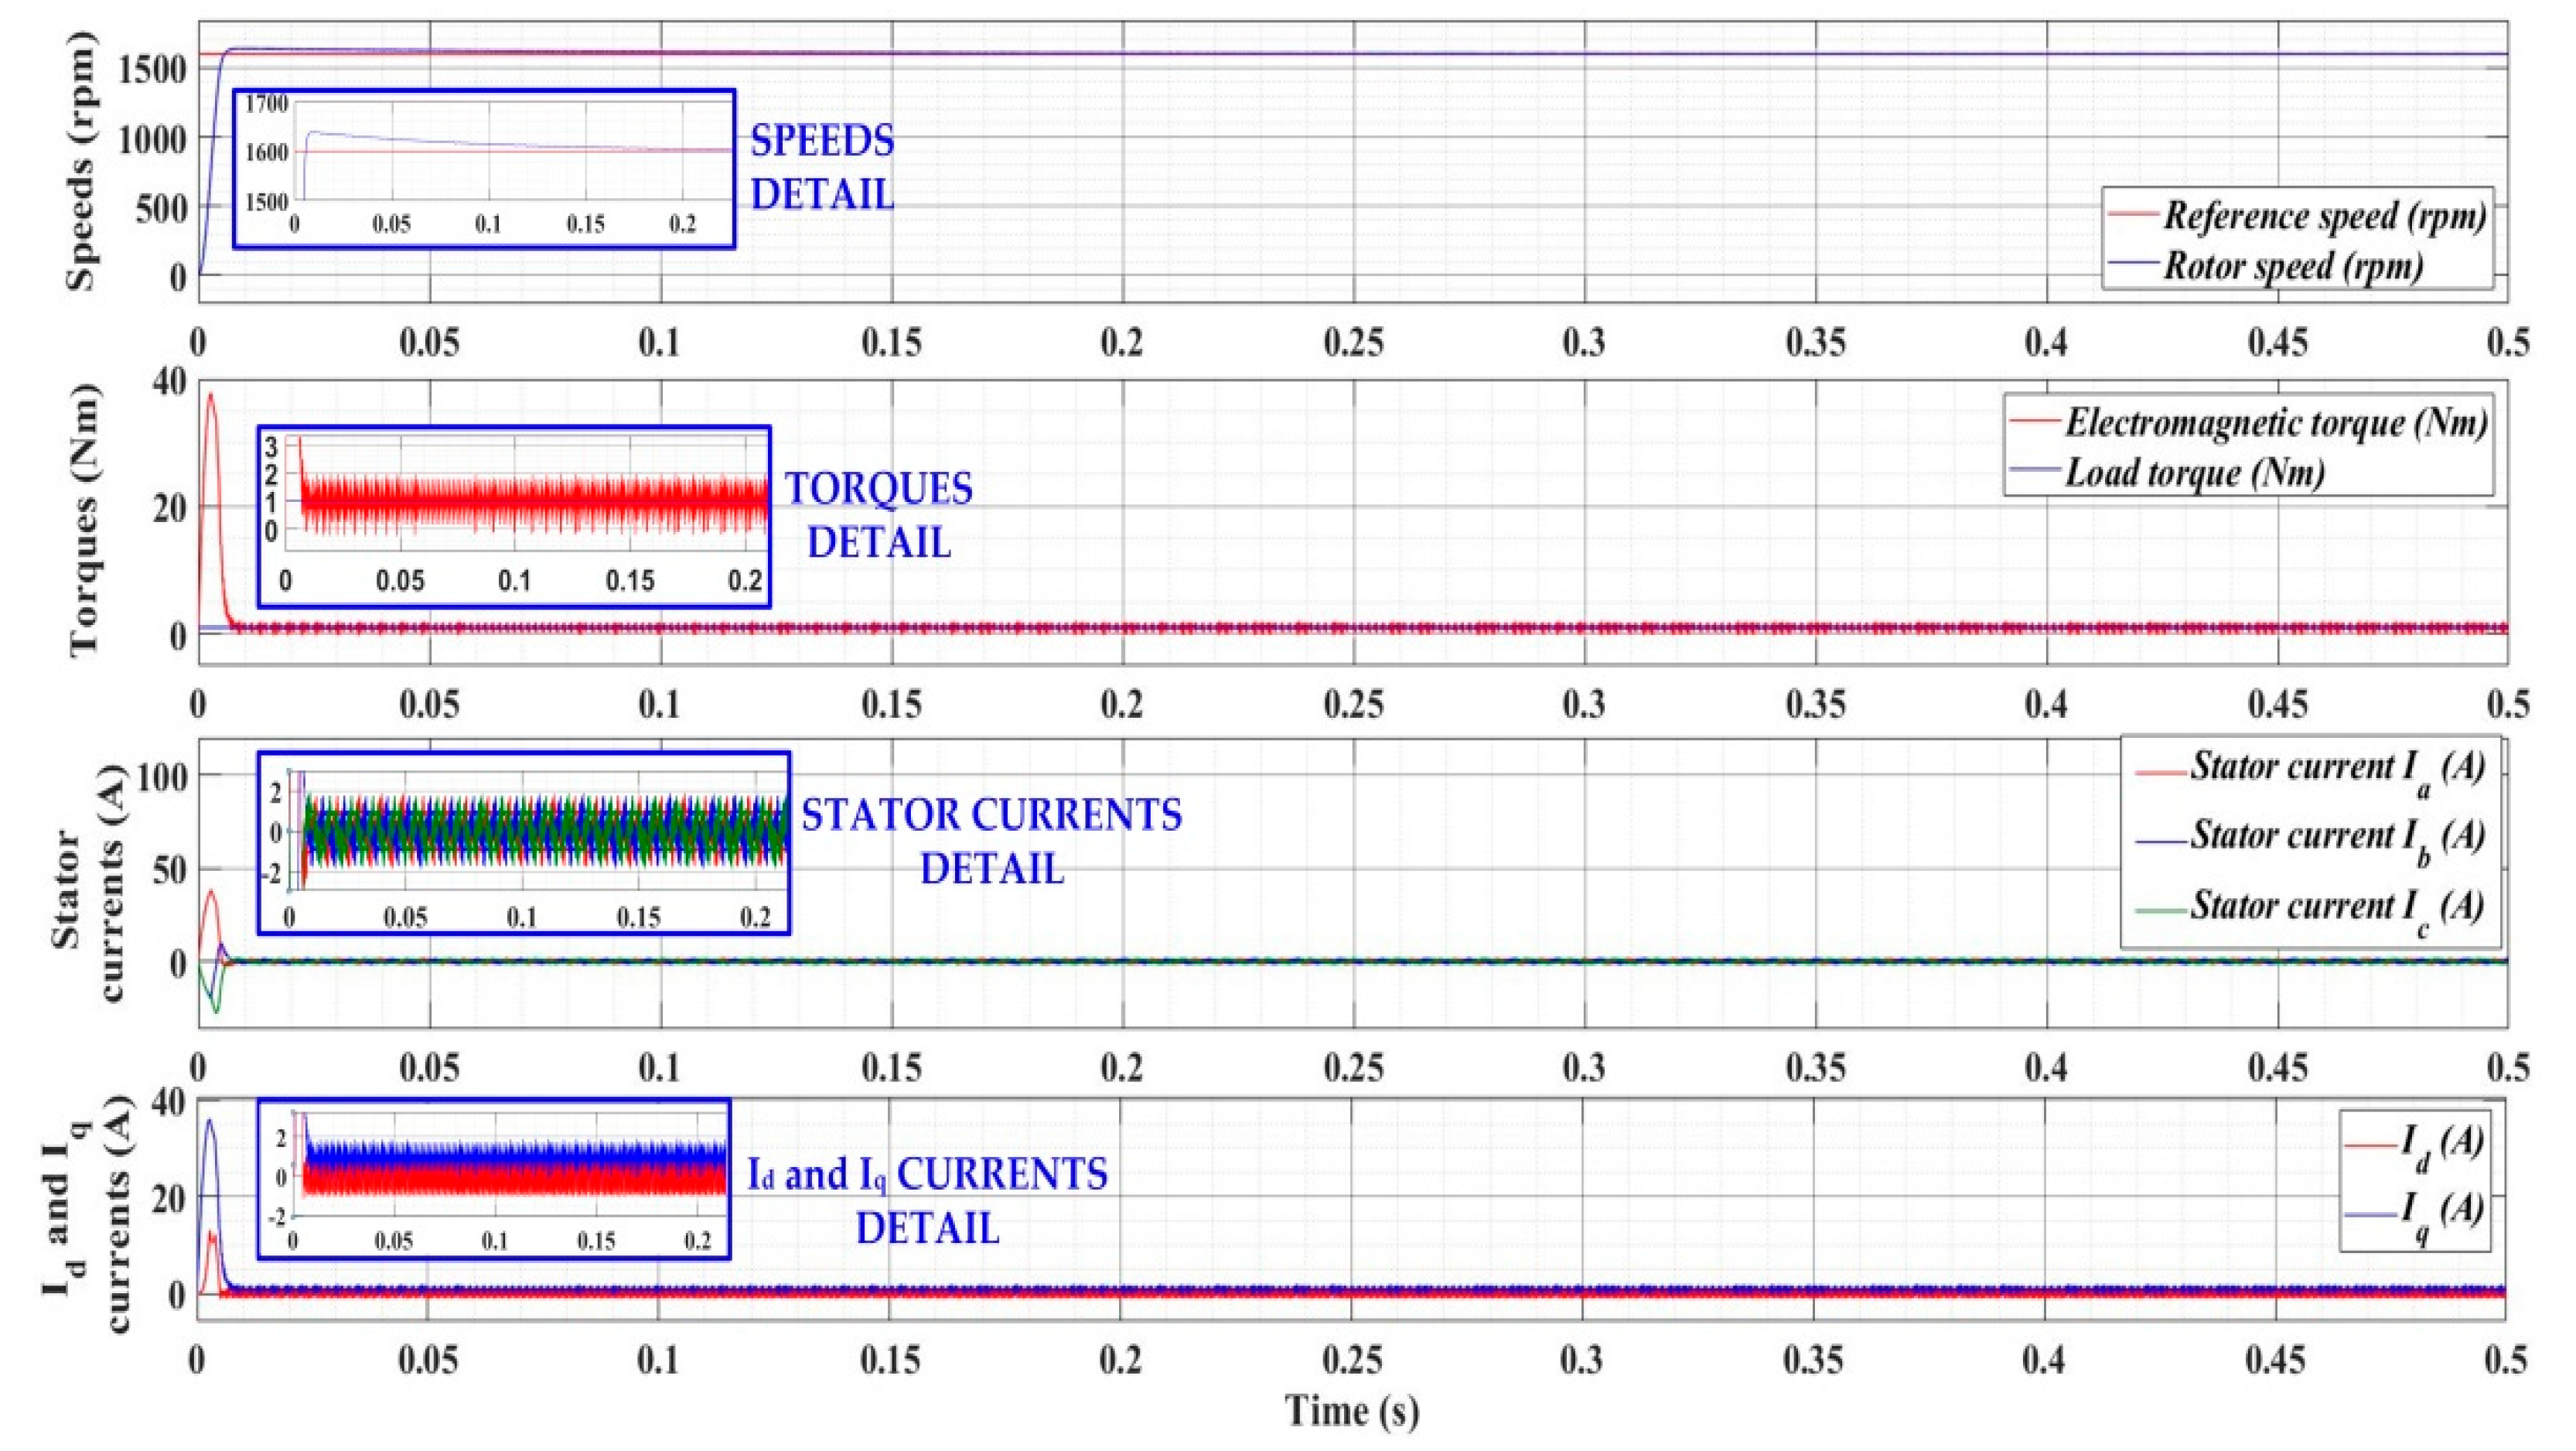
Task: Click the TORQUES DETAIL text annotation
Action: (878, 515)
